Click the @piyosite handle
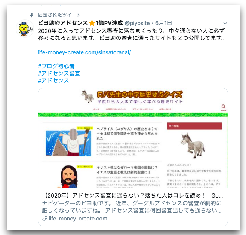 137,23
